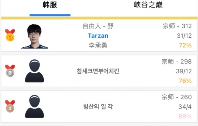198x126 pixels.
Task: Open player 참새크면부어치킨 profile
Action: [x=98, y=71]
